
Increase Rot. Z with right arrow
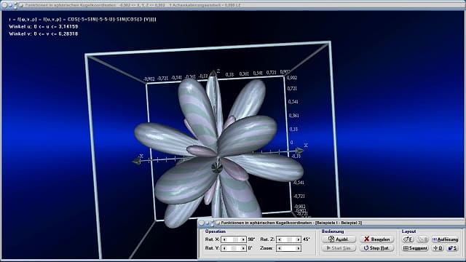pyautogui.click(x=298, y=239)
